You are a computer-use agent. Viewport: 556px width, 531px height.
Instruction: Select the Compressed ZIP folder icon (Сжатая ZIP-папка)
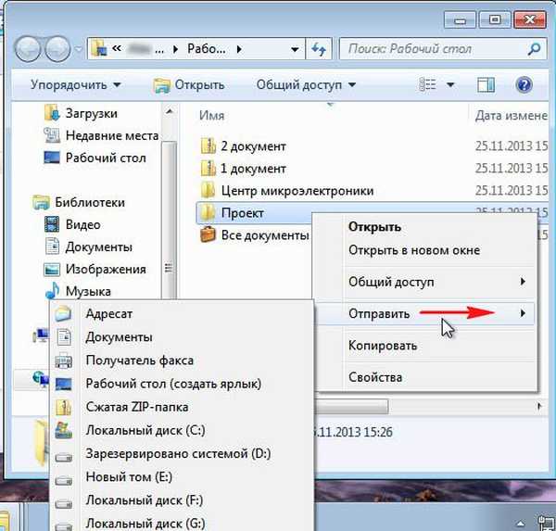coord(64,407)
